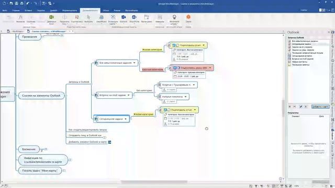335x188 pixels.
Task: Expand the Вложения topic
Action: tap(46, 149)
